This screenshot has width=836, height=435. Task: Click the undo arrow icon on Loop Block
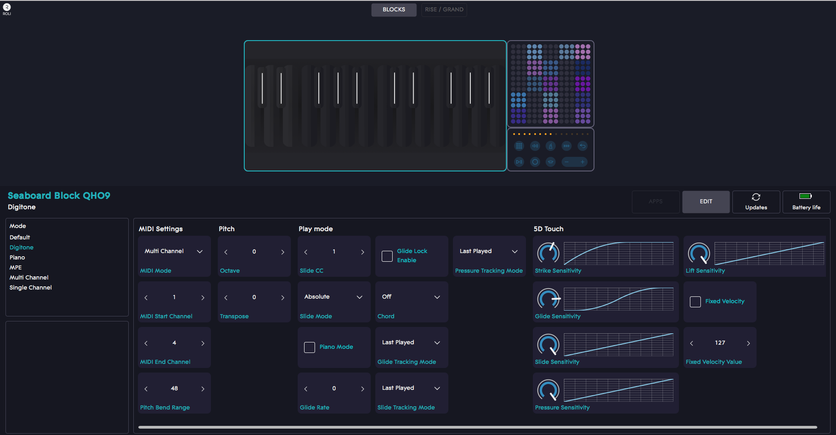point(583,146)
